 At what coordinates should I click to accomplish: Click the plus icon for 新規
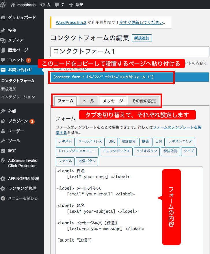pos(71,5)
